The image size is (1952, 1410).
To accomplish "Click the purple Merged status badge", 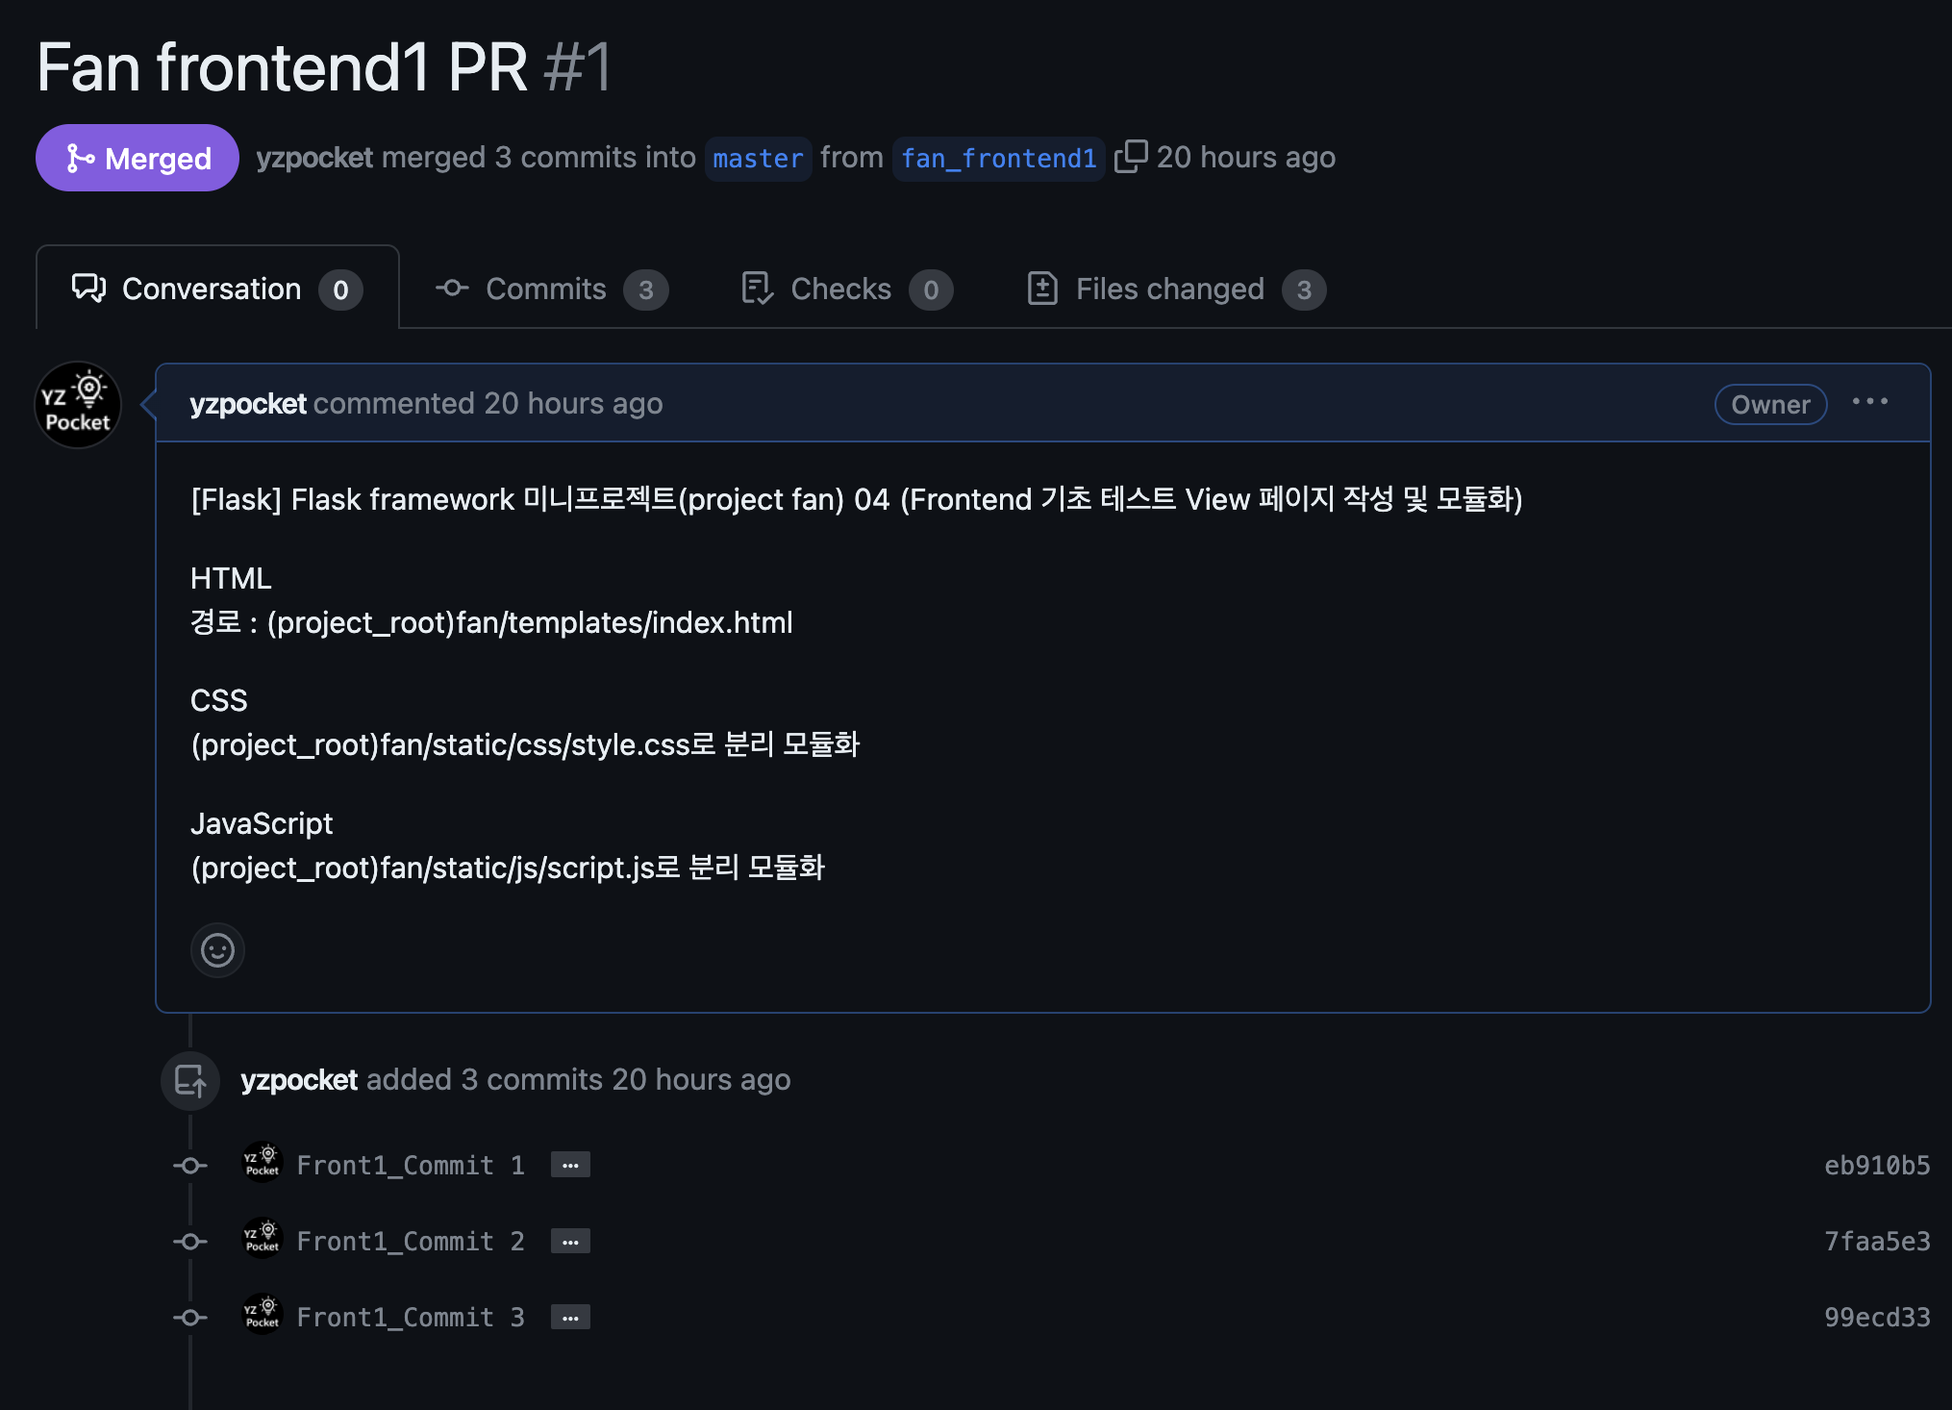I will (x=138, y=158).
